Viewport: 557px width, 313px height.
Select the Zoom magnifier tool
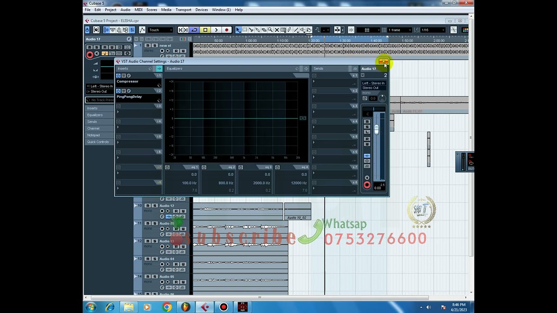point(270,30)
